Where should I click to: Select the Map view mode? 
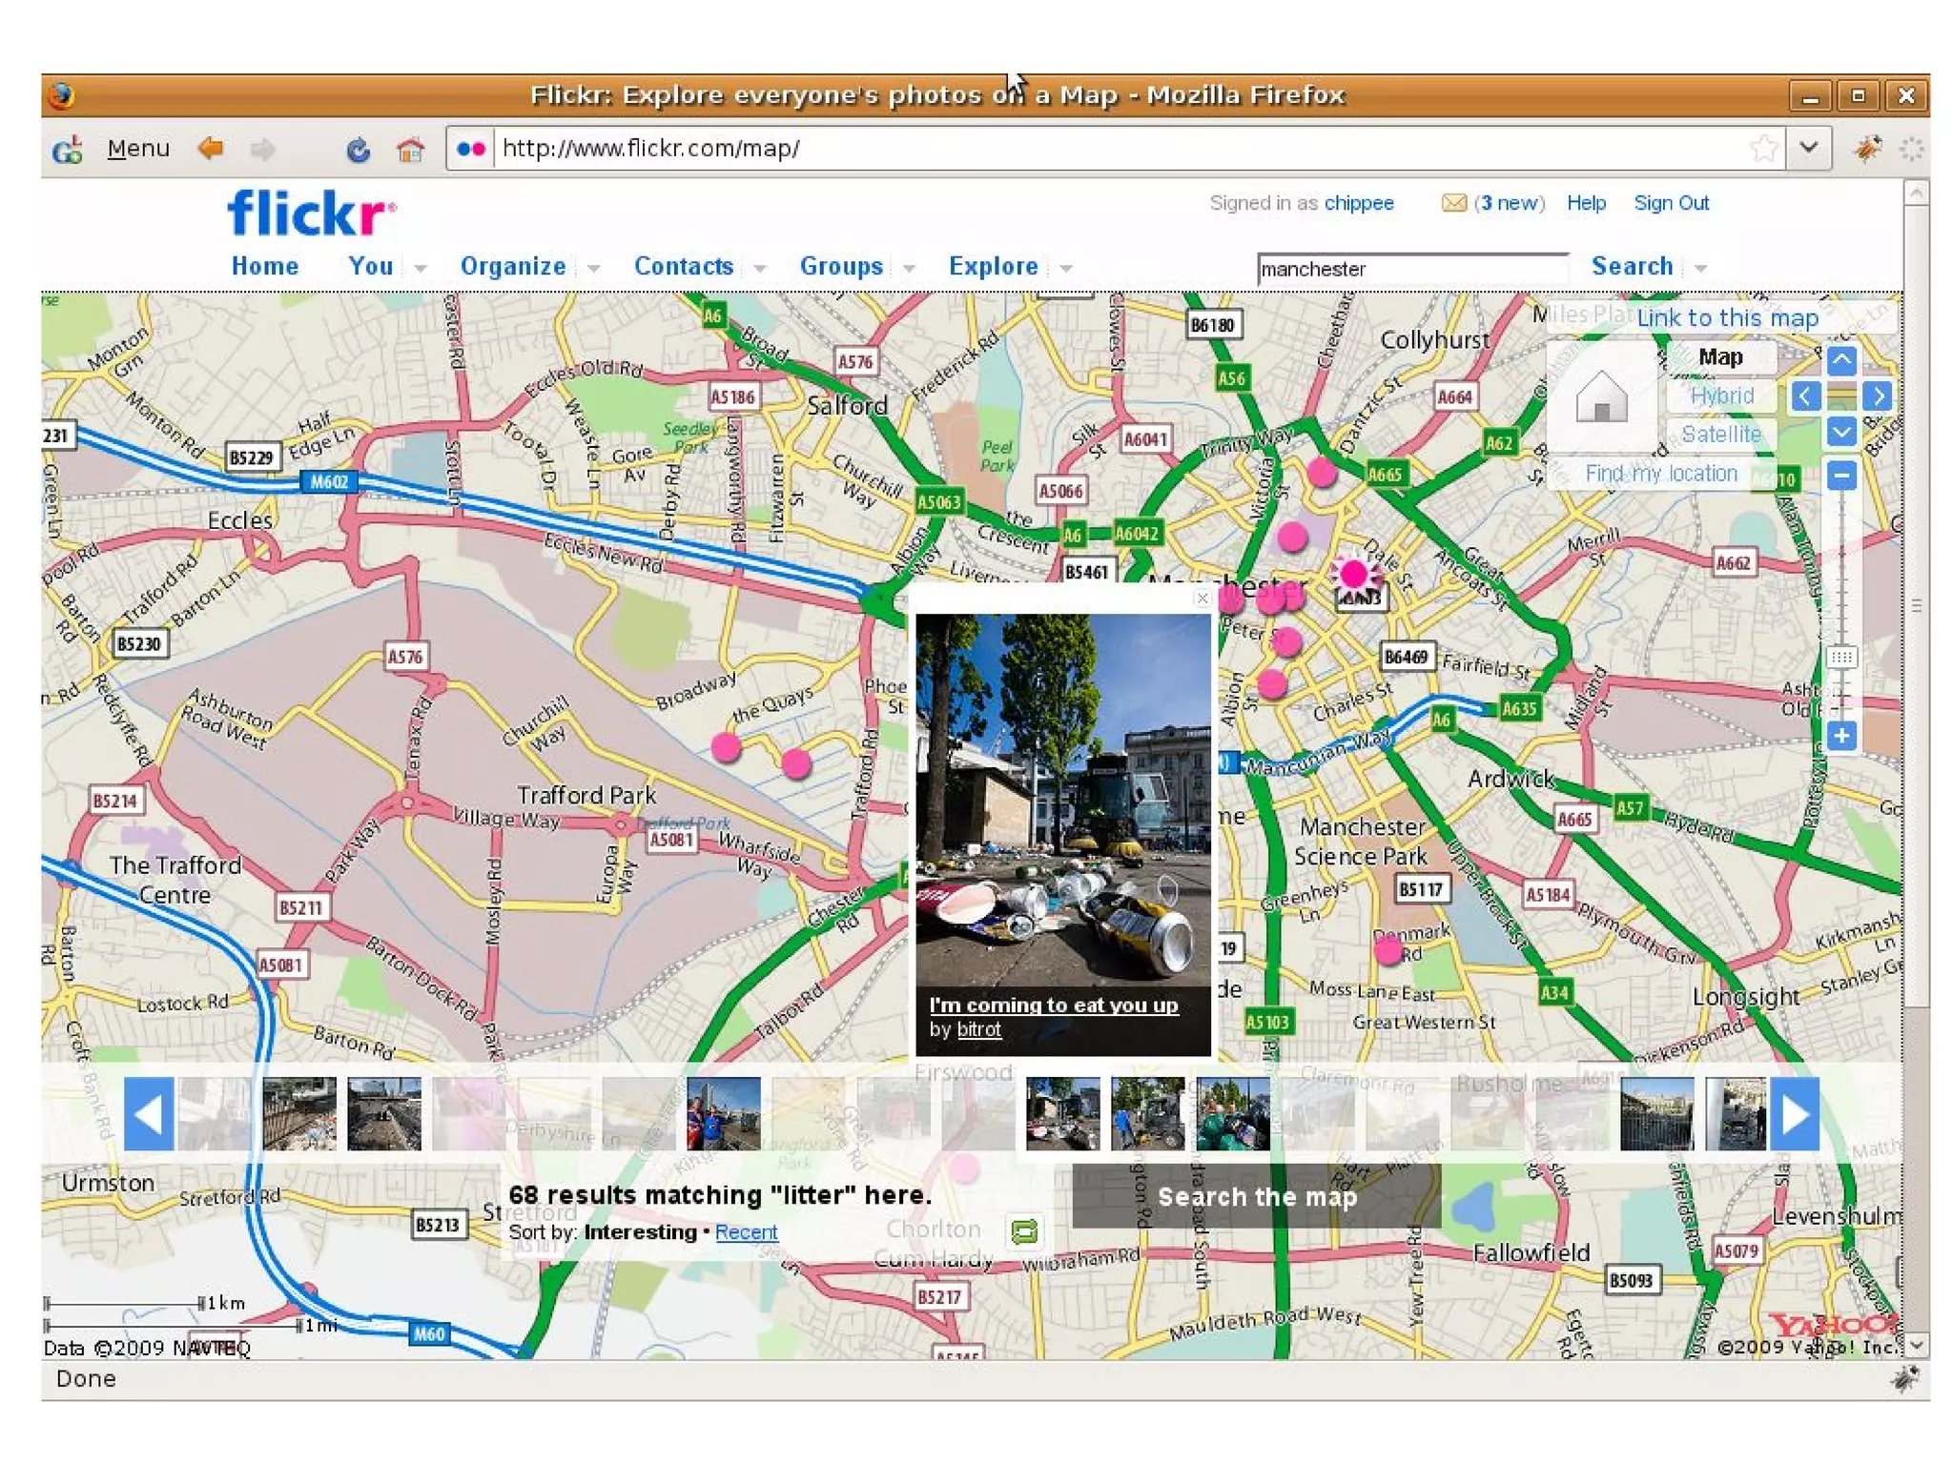point(1721,357)
